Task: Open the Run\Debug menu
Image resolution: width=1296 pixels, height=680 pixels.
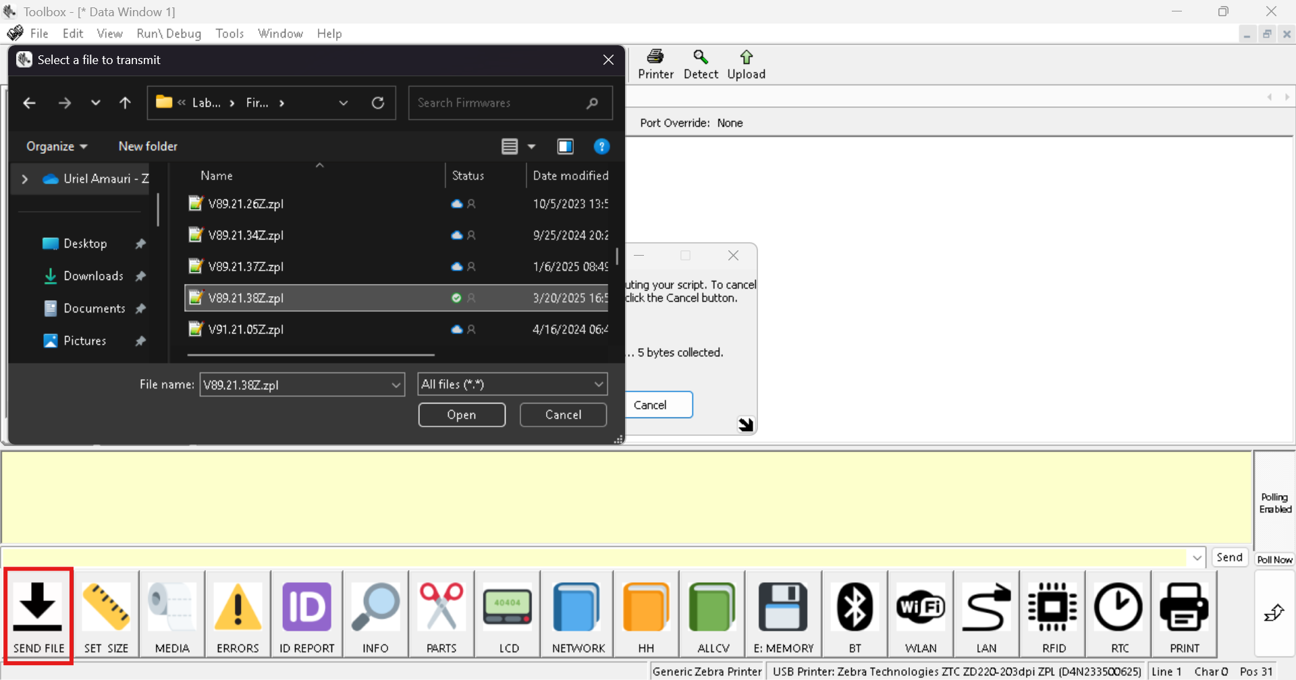Action: pos(169,34)
